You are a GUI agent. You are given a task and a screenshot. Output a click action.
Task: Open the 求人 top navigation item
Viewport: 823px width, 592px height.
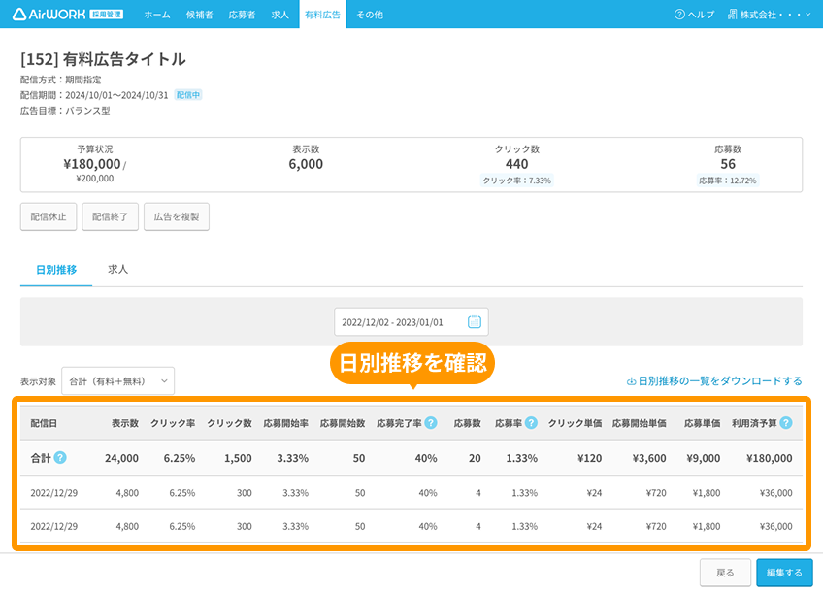pyautogui.click(x=280, y=15)
